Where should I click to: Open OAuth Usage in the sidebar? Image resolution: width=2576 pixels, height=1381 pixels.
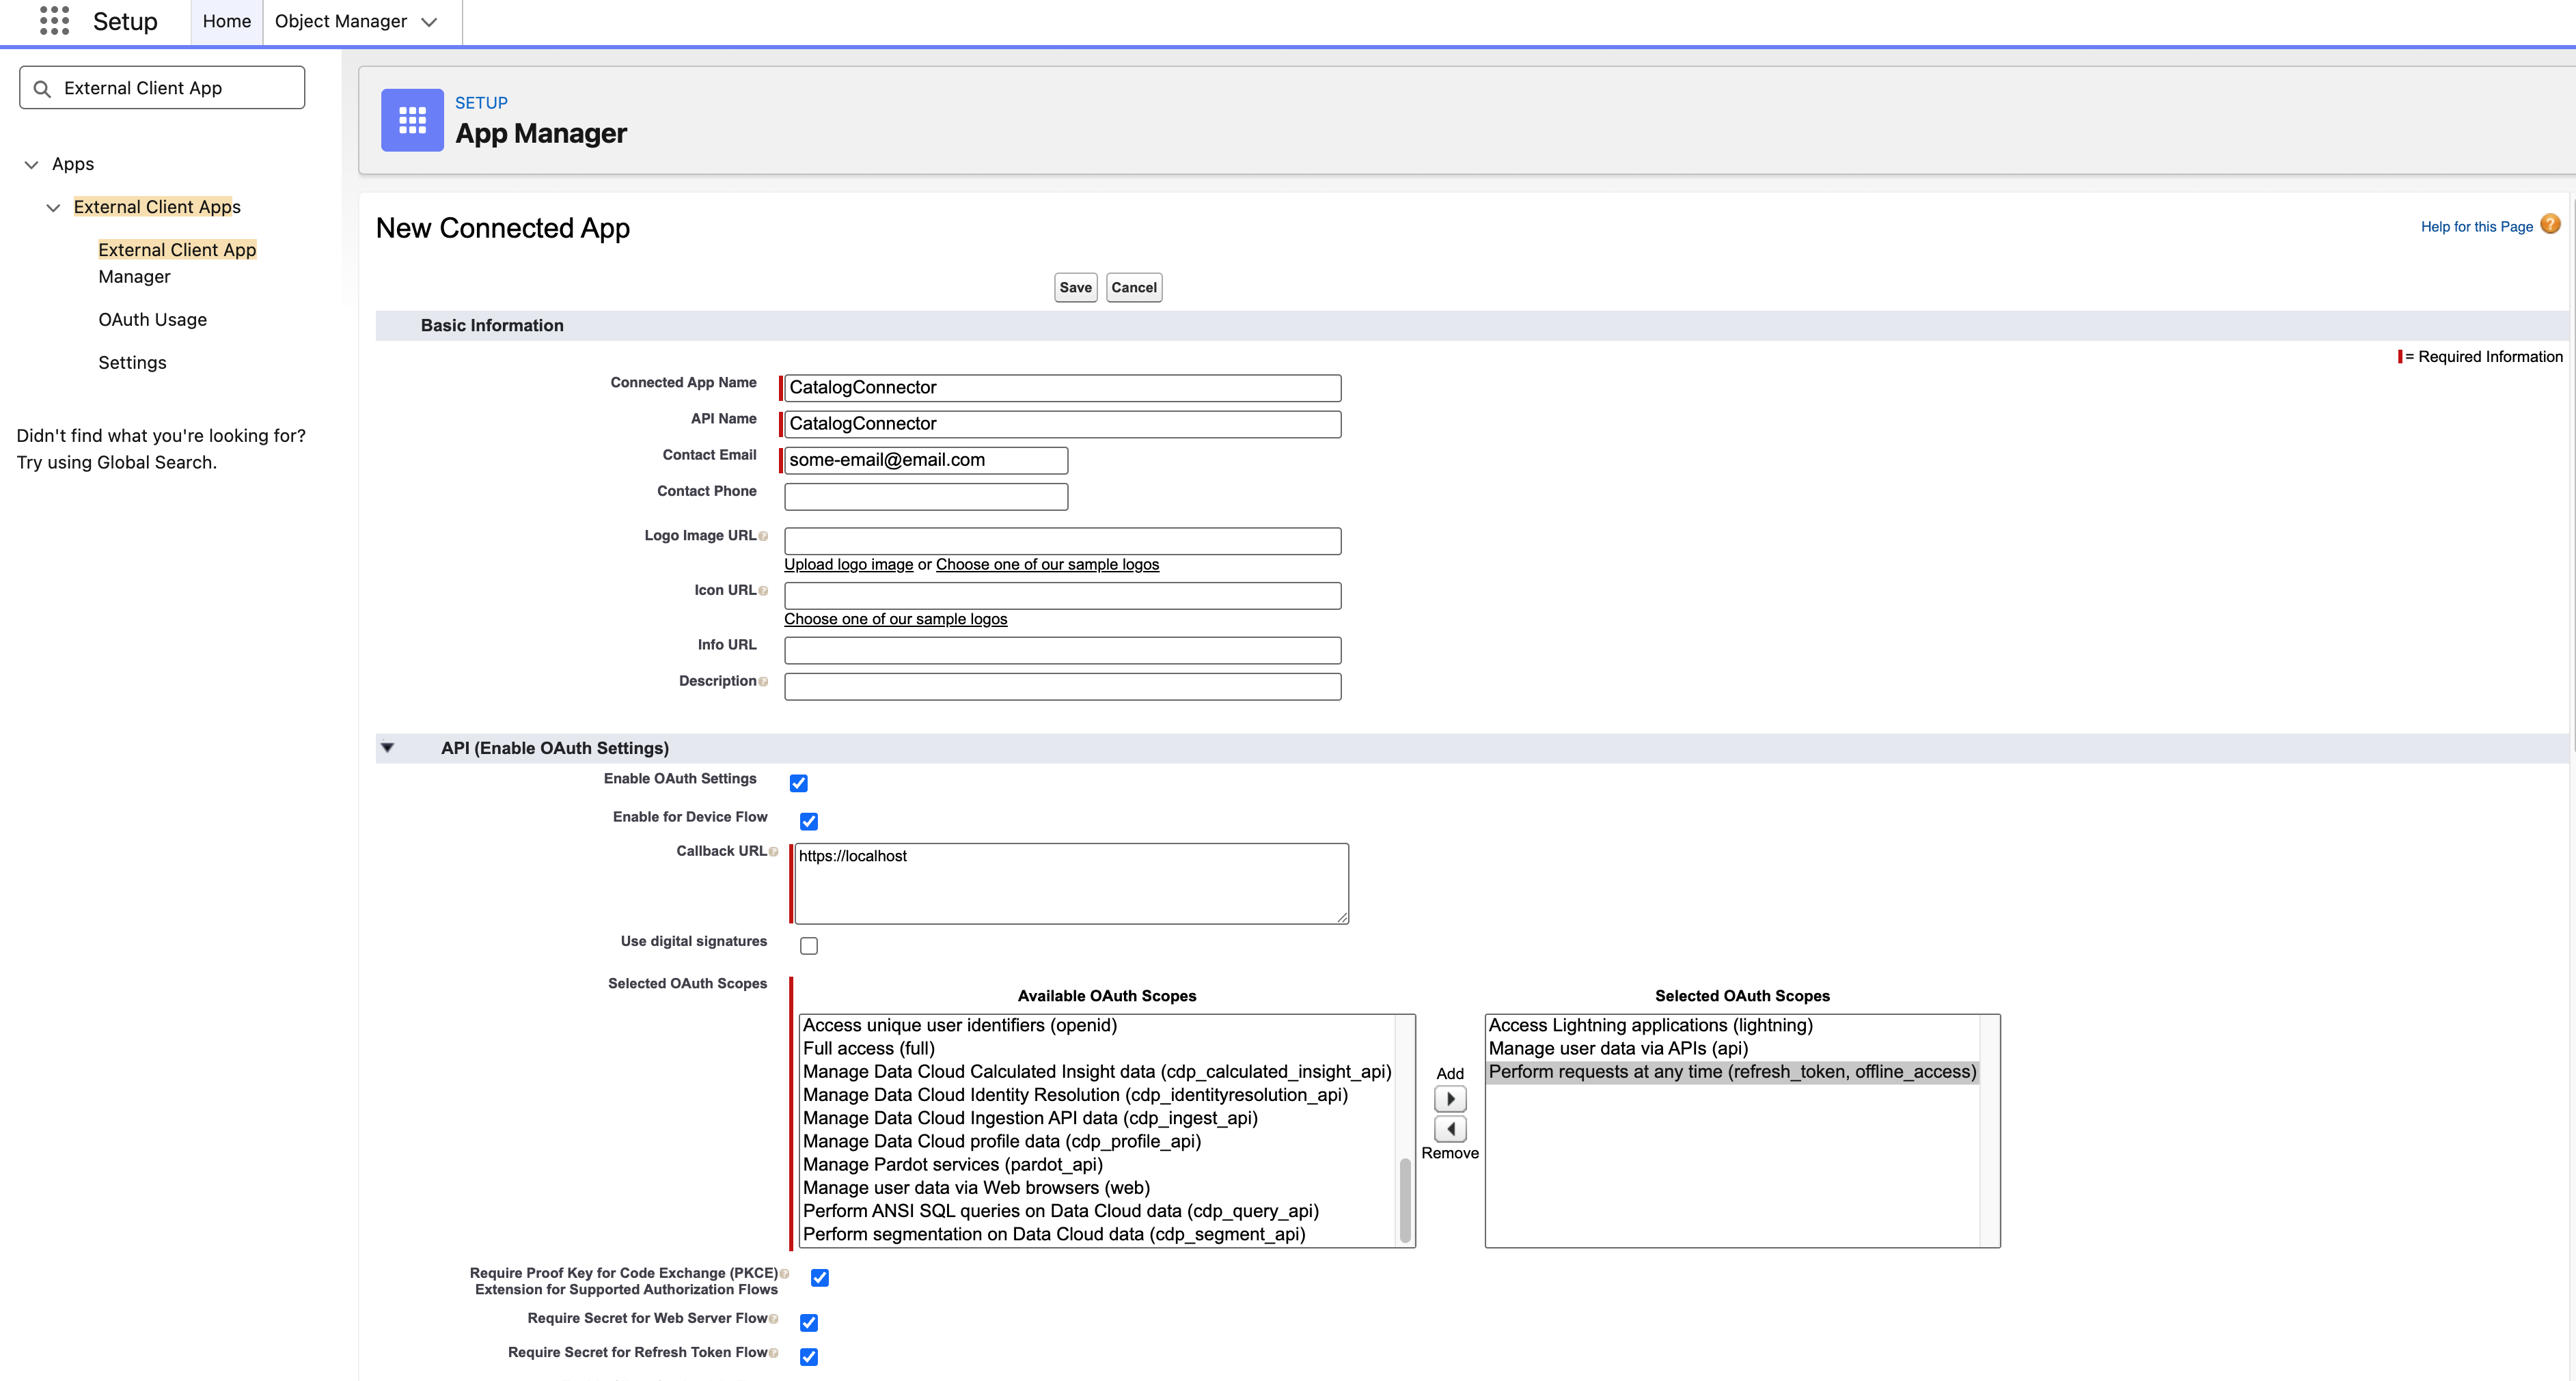coord(152,319)
